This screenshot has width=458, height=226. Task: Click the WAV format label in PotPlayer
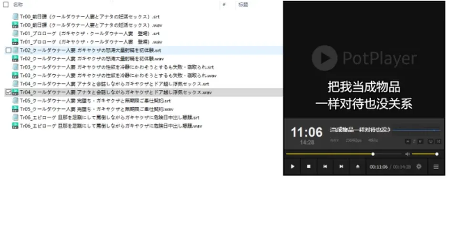pos(334,141)
